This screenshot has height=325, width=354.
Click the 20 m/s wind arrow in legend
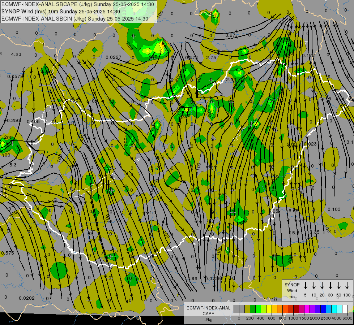(x=322, y=285)
